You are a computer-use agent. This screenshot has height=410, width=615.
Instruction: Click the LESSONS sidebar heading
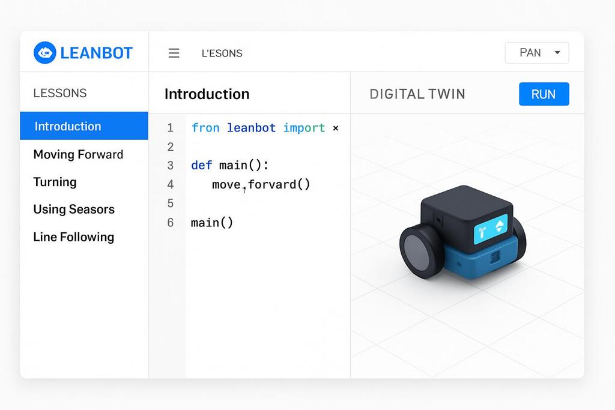coord(60,93)
